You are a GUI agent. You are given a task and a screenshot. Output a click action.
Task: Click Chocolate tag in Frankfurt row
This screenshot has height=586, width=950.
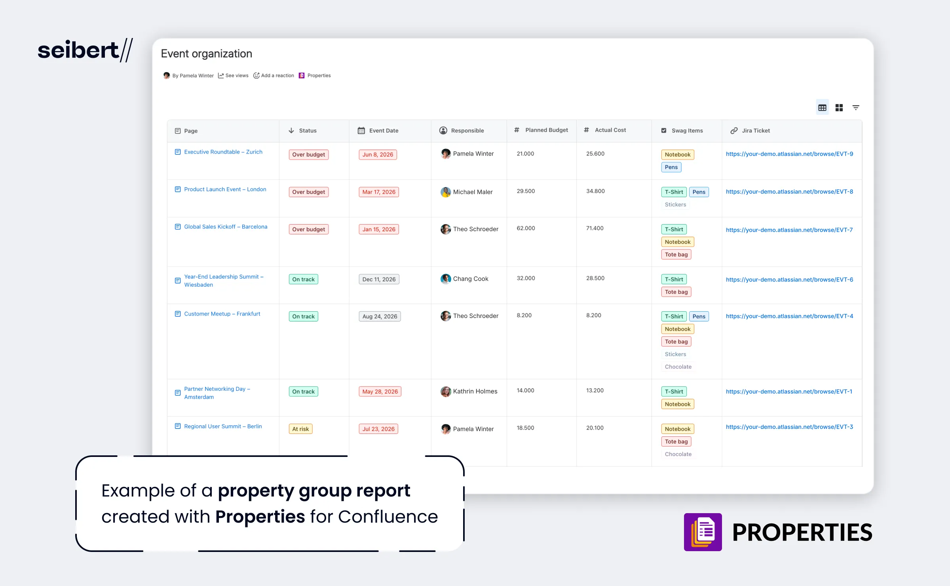coord(678,367)
